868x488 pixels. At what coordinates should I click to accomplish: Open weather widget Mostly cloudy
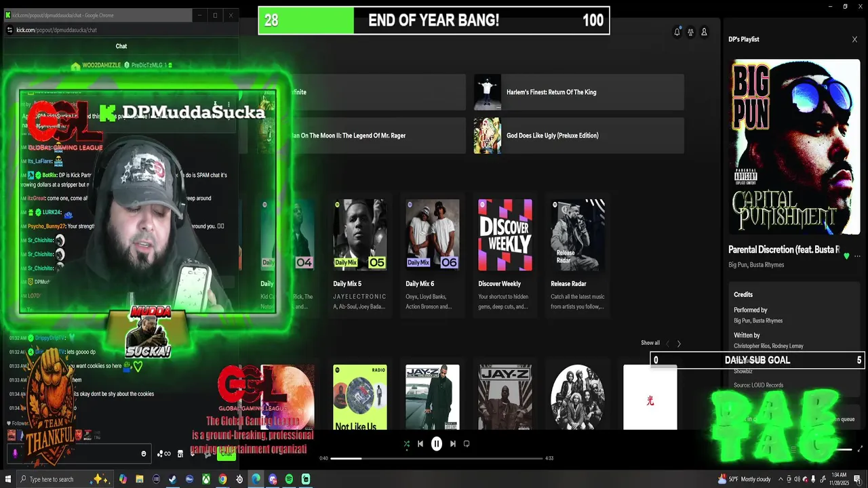coord(744,479)
